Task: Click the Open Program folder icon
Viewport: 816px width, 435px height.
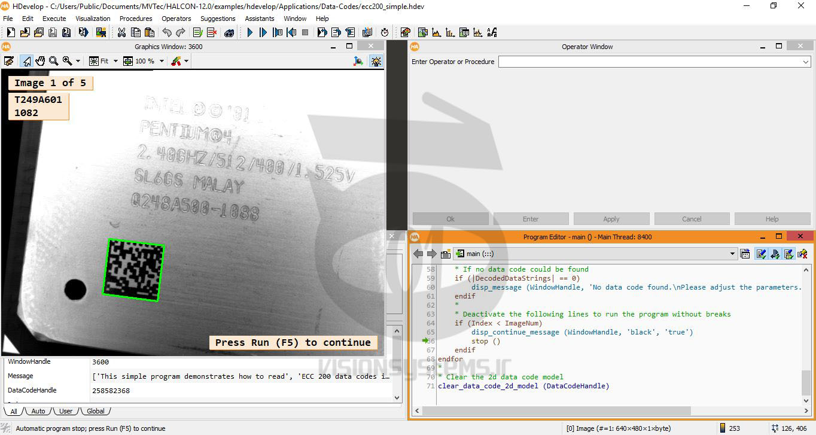Action: point(25,32)
